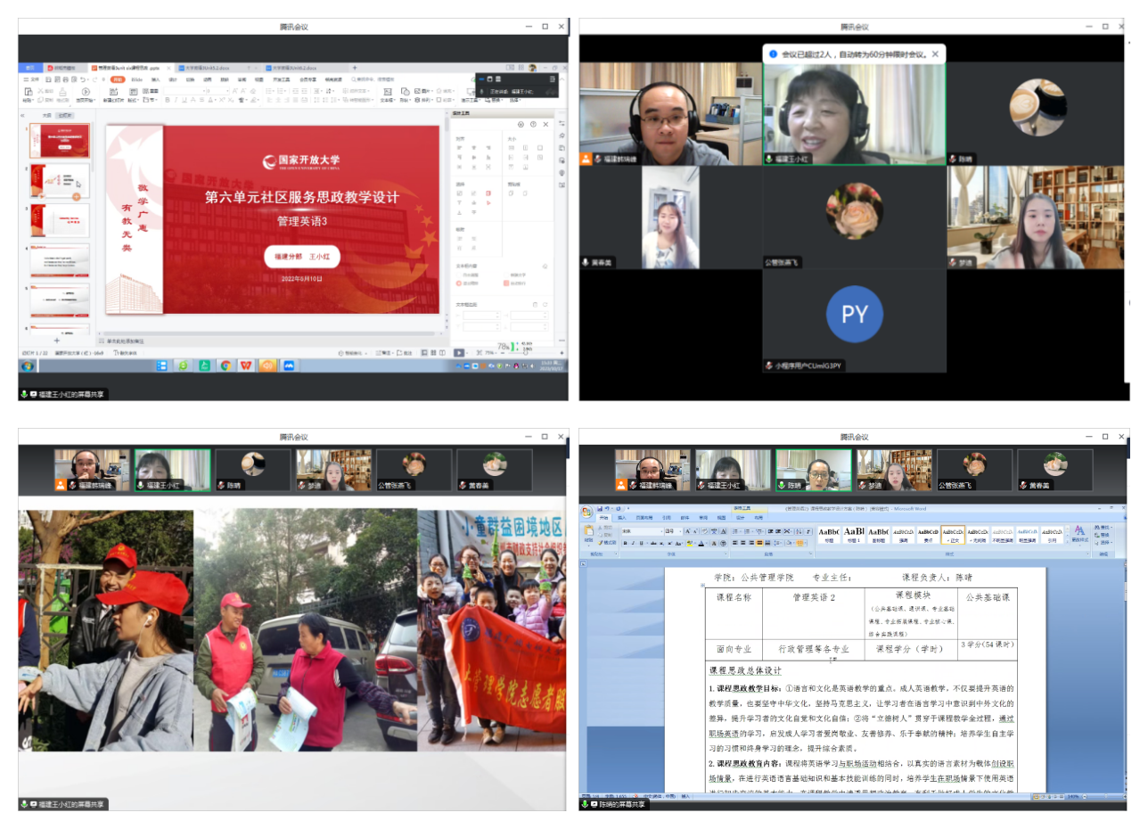Switch to the 插入 tab in Word ribbon
Viewport: 1148px width, 829px height.
[622, 517]
